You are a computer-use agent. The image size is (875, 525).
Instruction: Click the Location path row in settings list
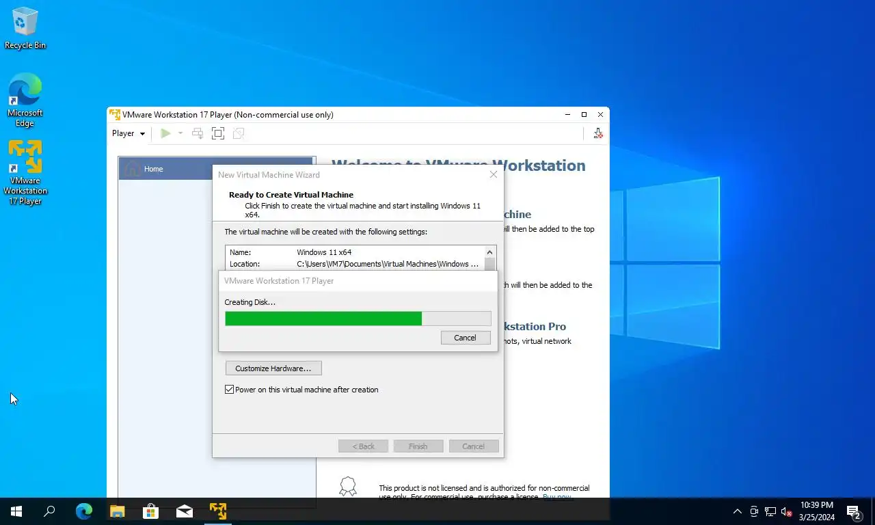pos(354,264)
